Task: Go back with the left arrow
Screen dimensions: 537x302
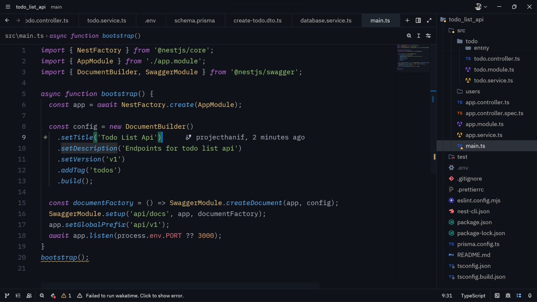Action: click(x=7, y=20)
